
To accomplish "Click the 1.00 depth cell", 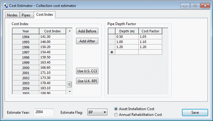I will 127,42.
